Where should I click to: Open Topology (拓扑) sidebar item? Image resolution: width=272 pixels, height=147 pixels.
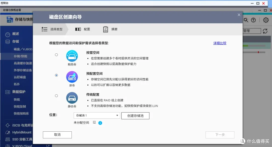[x=17, y=84]
